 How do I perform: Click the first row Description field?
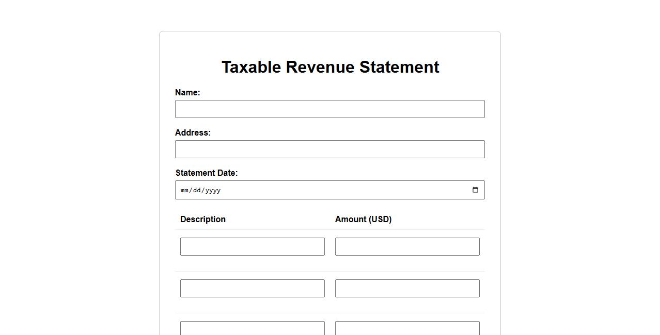[x=252, y=247]
